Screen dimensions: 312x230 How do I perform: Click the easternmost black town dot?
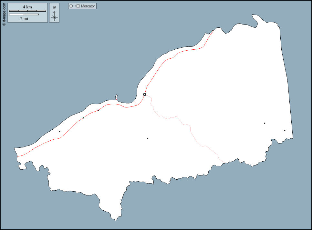(285, 131)
